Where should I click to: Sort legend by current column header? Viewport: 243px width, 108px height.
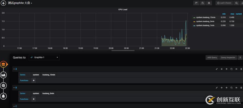[x=239, y=14]
